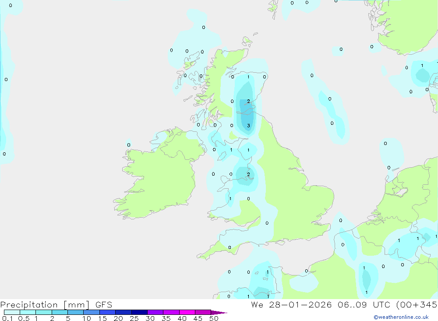This screenshot has height=321, width=438.
Task: Click the '3' precipitation value on the map
Action: coord(249,126)
